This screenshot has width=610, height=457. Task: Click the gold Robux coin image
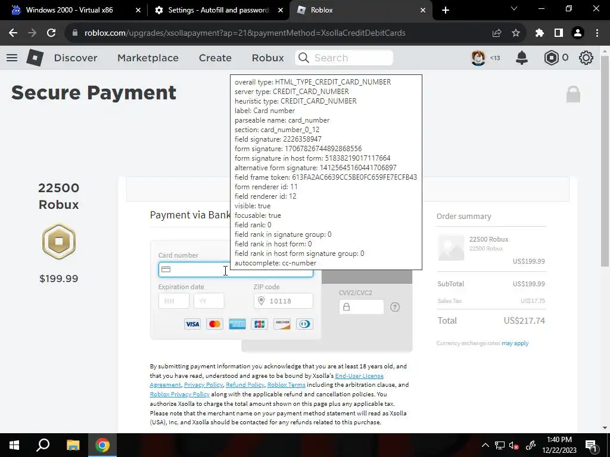click(x=59, y=242)
